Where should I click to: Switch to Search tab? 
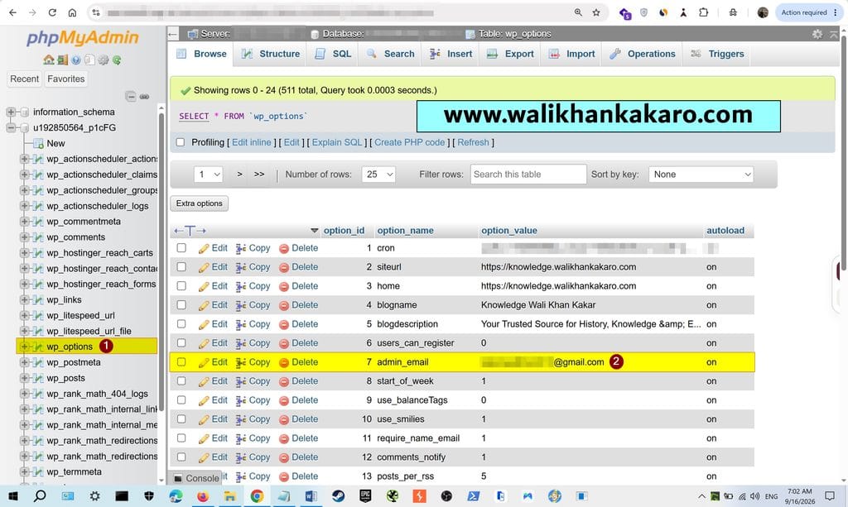click(390, 54)
